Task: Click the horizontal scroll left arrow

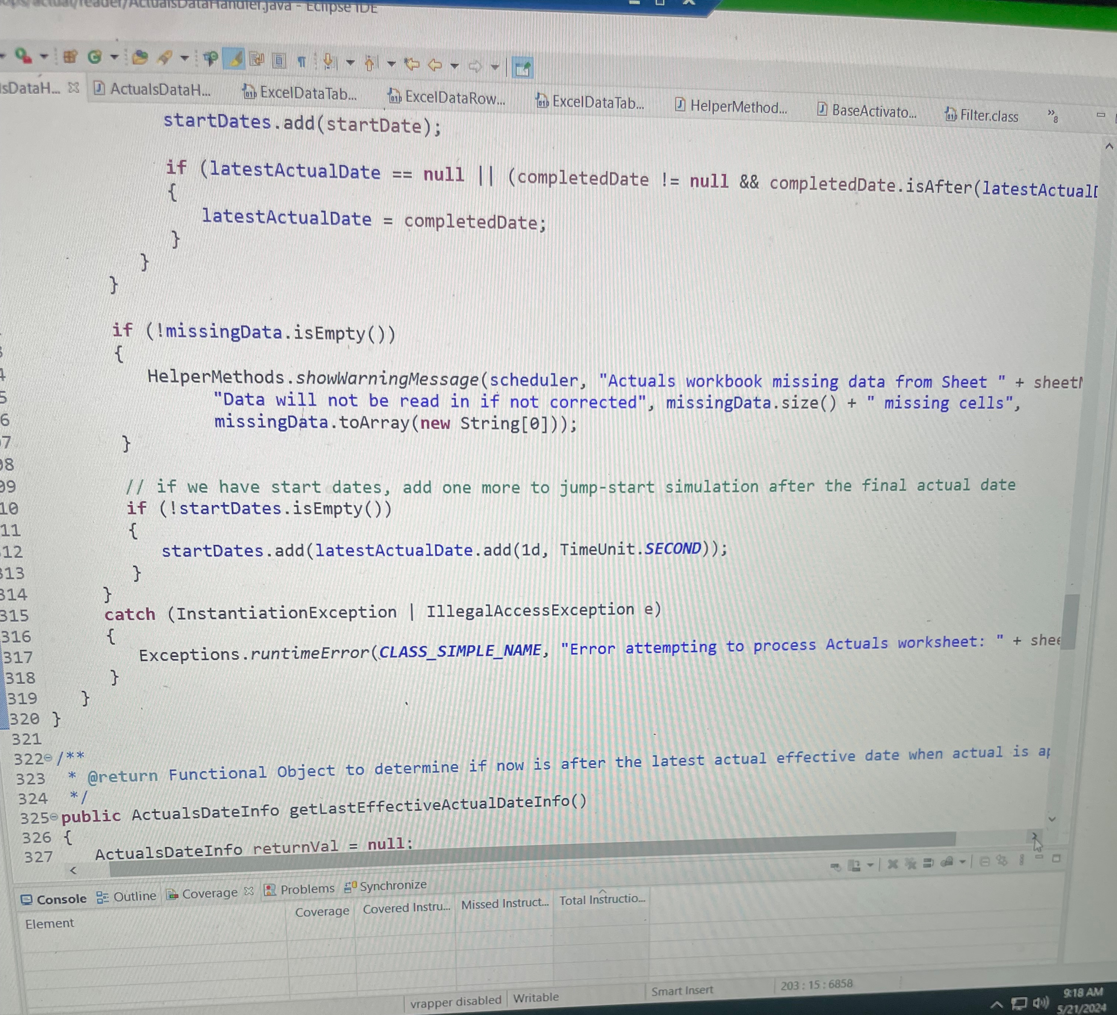Action: coord(73,871)
